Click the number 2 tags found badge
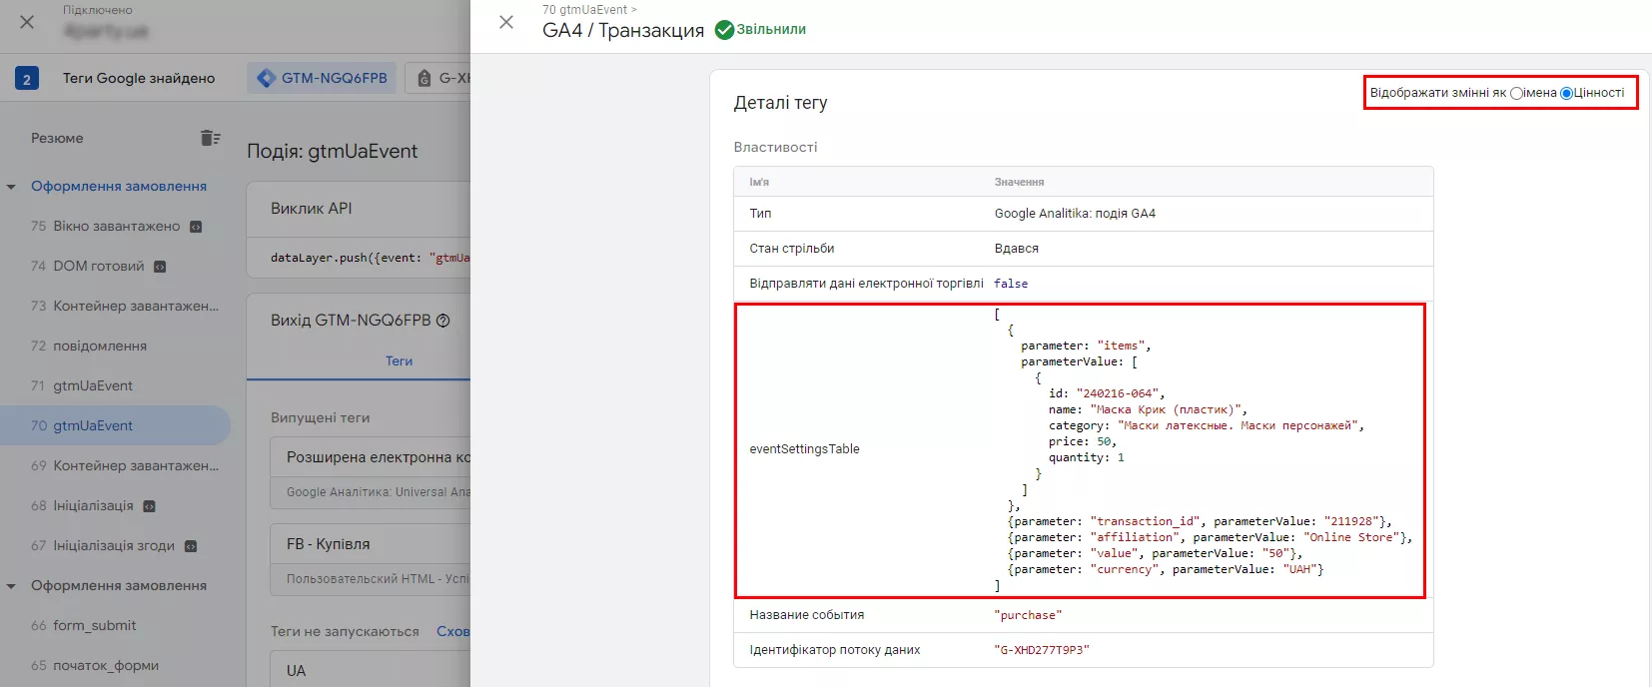 point(27,78)
